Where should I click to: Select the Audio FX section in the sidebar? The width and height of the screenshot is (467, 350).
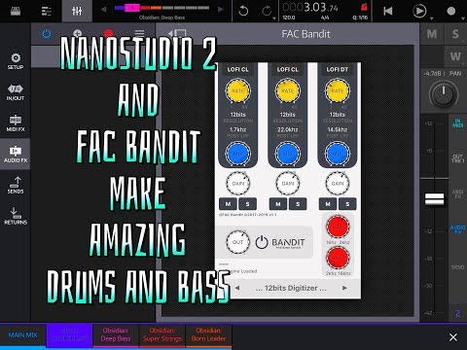(x=16, y=154)
